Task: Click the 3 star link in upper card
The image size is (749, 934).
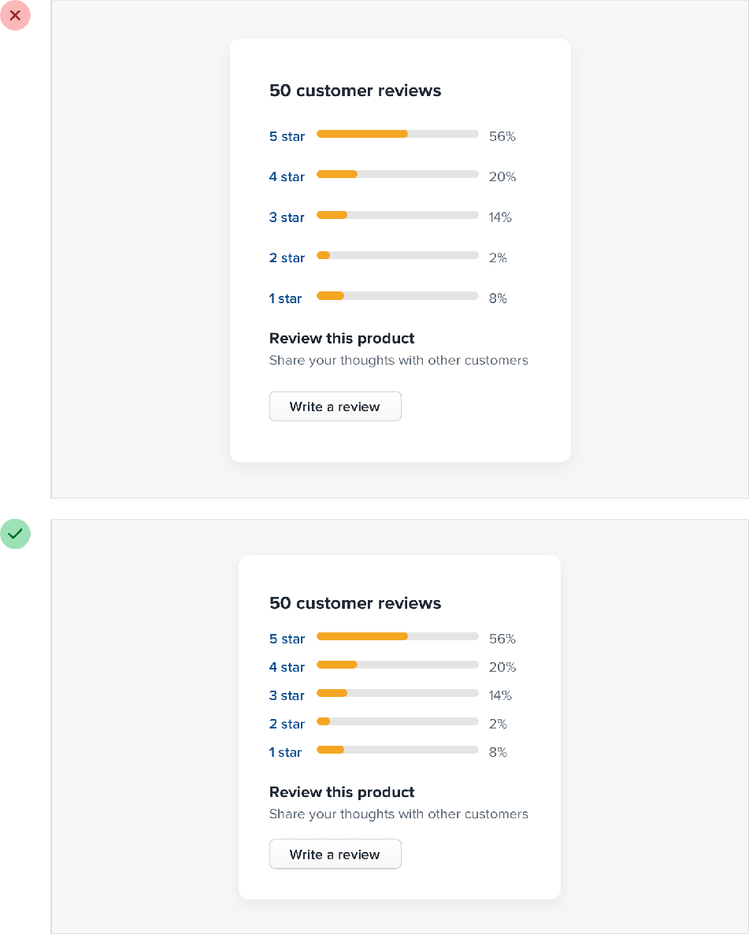Action: tap(287, 217)
